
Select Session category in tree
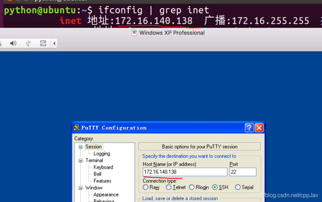(x=93, y=147)
